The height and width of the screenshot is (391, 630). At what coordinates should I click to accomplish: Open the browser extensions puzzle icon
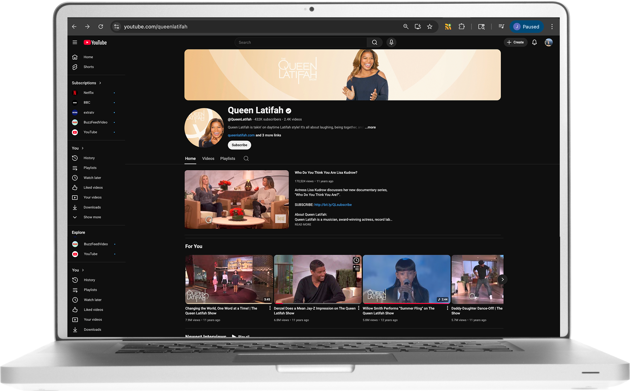pos(461,27)
